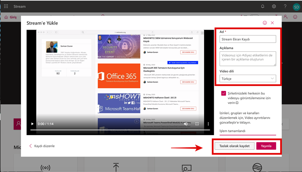302x172 pixels.
Task: Open the people icon in Stream nav bar
Action: [x=286, y=17]
